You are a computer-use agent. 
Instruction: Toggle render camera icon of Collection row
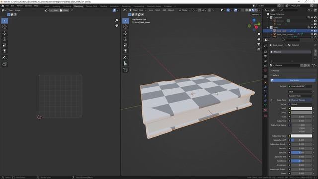tap(315, 18)
